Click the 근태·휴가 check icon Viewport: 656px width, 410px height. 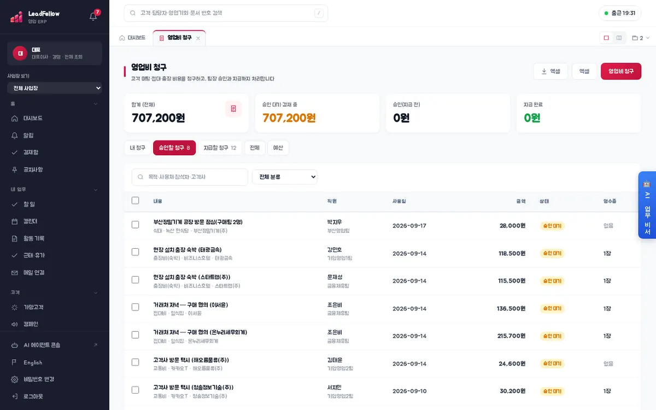(15, 255)
